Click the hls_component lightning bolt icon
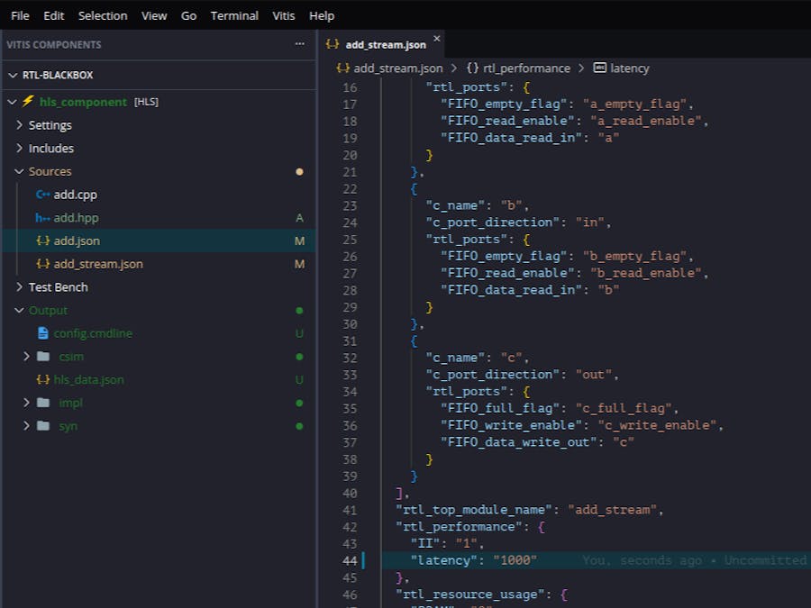Image resolution: width=811 pixels, height=608 pixels. (28, 102)
